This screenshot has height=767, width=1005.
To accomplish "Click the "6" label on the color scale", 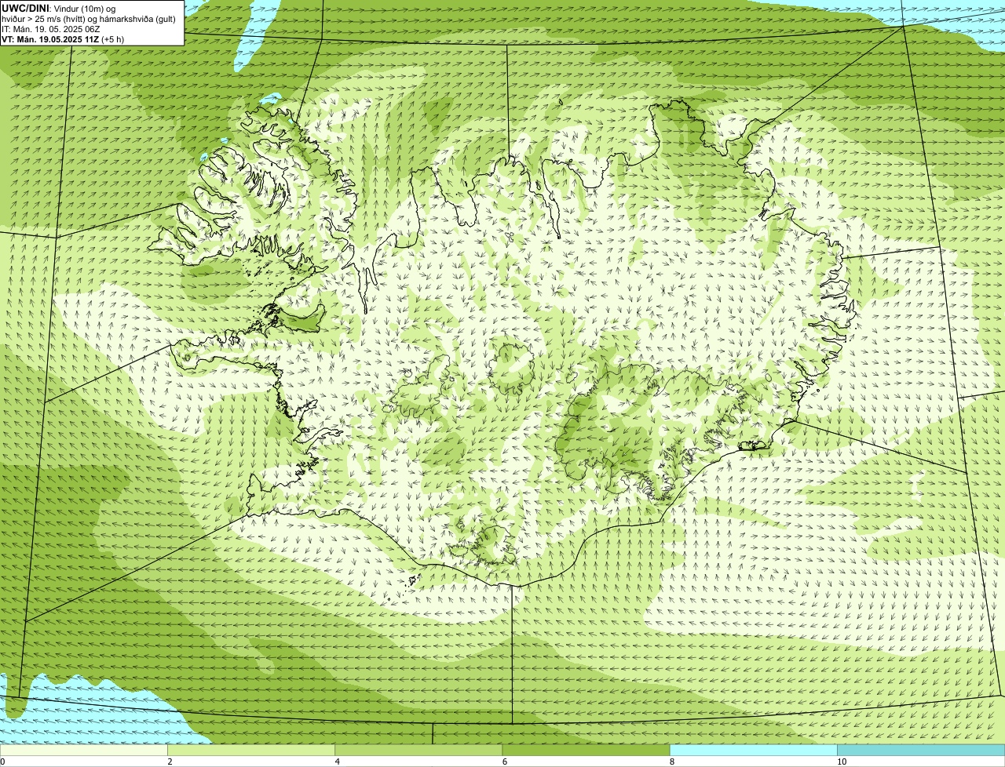I will pyautogui.click(x=505, y=762).
